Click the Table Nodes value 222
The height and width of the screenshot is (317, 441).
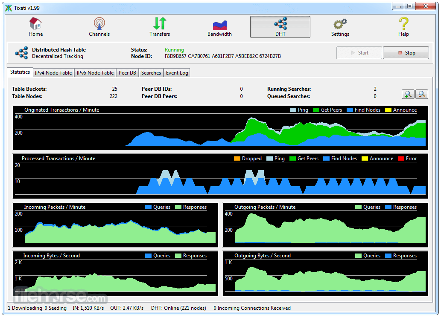(x=113, y=96)
